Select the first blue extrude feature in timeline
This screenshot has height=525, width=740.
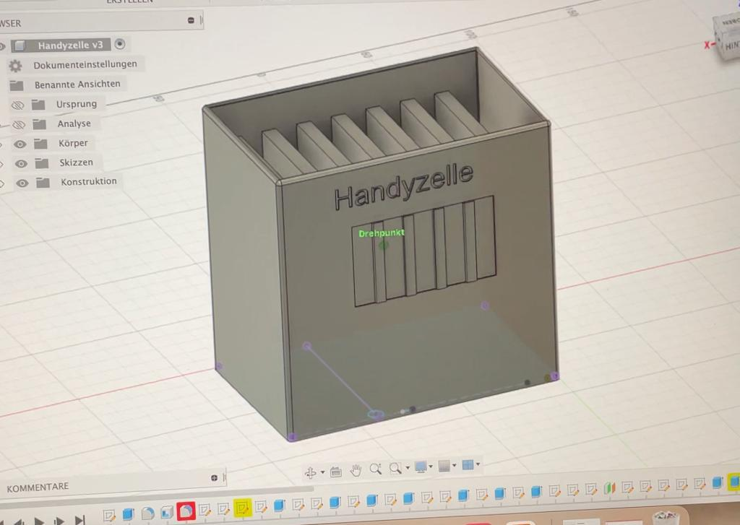point(129,514)
